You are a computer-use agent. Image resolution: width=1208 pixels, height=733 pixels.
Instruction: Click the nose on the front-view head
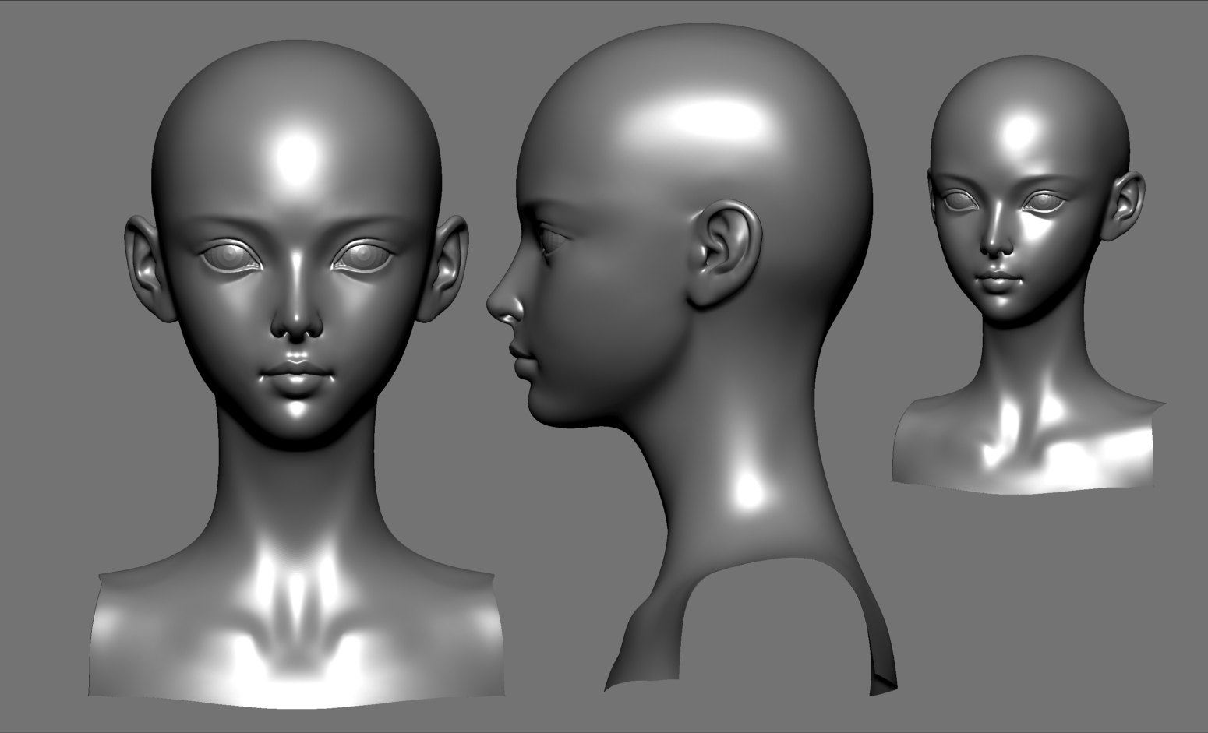(296, 319)
